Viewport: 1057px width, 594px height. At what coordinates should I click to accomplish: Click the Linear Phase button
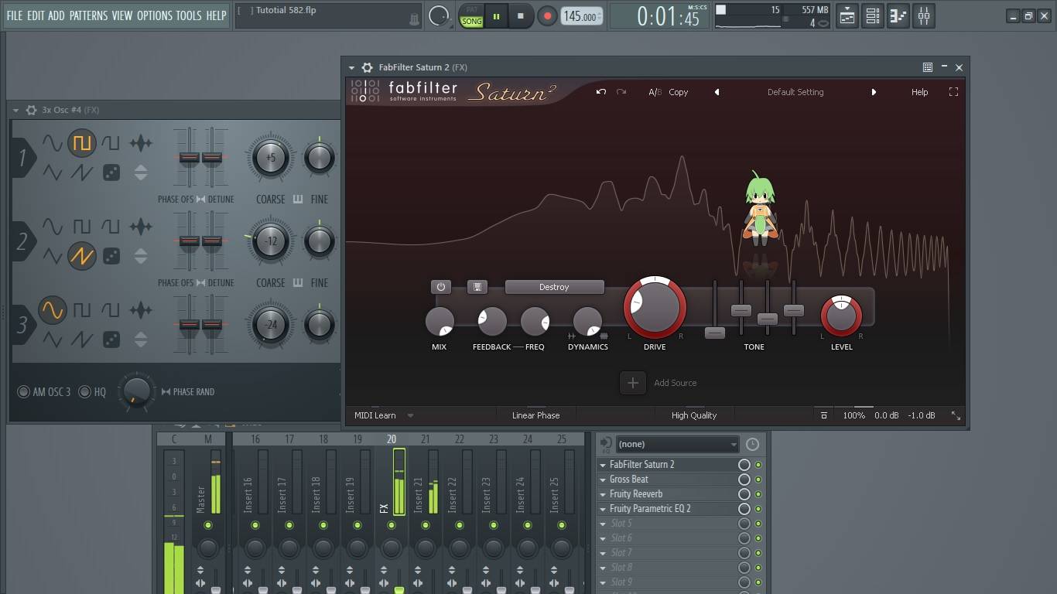(535, 415)
